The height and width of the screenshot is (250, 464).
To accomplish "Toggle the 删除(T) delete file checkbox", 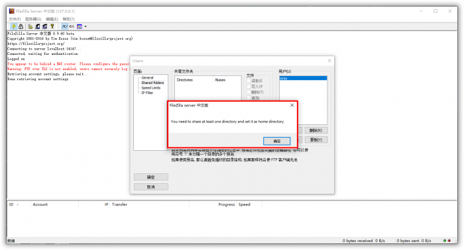I will [x=249, y=92].
